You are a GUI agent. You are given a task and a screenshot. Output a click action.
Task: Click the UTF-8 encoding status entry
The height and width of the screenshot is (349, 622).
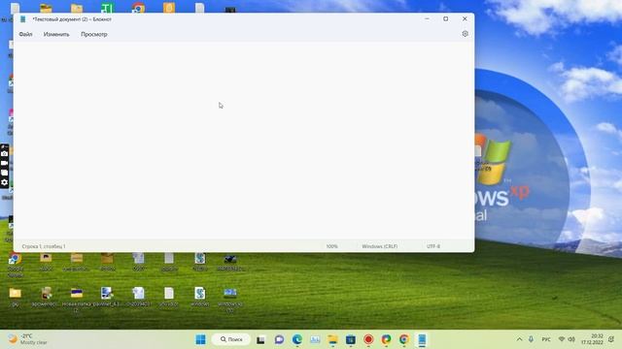point(433,246)
